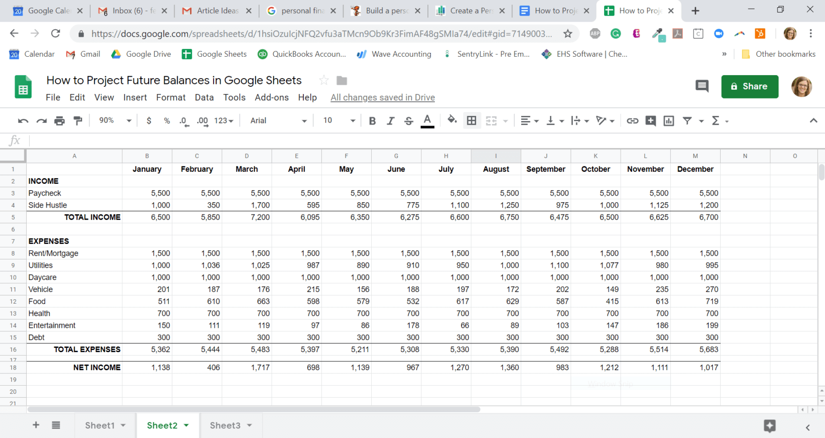The image size is (825, 438).
Task: Open the font size 10 dropdown
Action: click(339, 121)
